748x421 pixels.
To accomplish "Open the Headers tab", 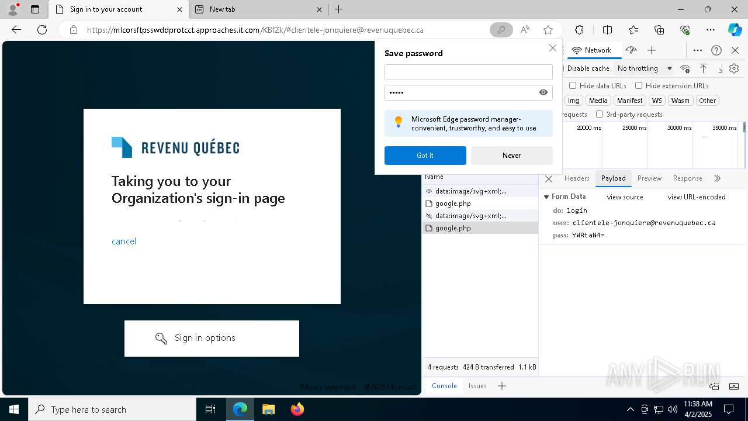I will coord(577,178).
